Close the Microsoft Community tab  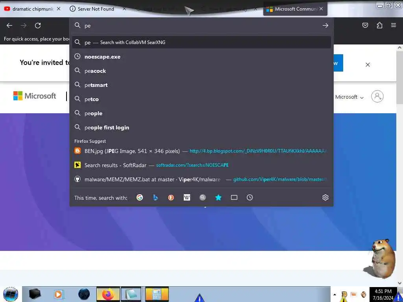[321, 9]
